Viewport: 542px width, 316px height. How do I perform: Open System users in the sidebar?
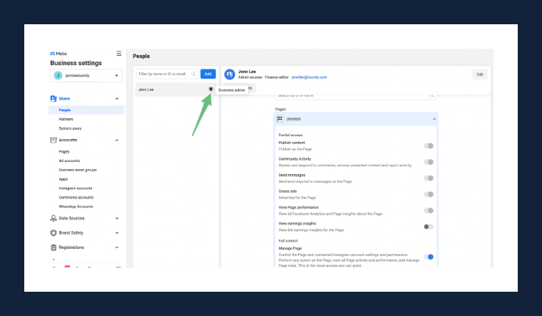(x=70, y=128)
